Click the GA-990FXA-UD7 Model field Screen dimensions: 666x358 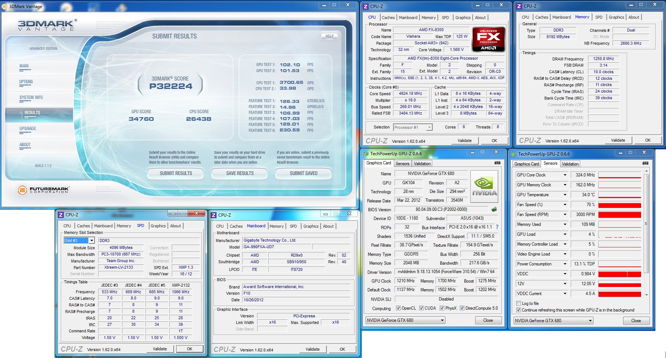tap(277, 247)
